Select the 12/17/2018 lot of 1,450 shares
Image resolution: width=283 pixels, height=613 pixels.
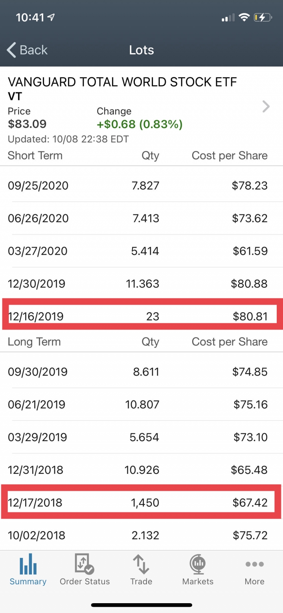pyautogui.click(x=141, y=503)
